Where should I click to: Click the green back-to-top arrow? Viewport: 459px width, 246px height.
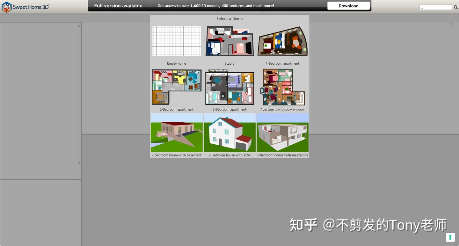[450, 237]
